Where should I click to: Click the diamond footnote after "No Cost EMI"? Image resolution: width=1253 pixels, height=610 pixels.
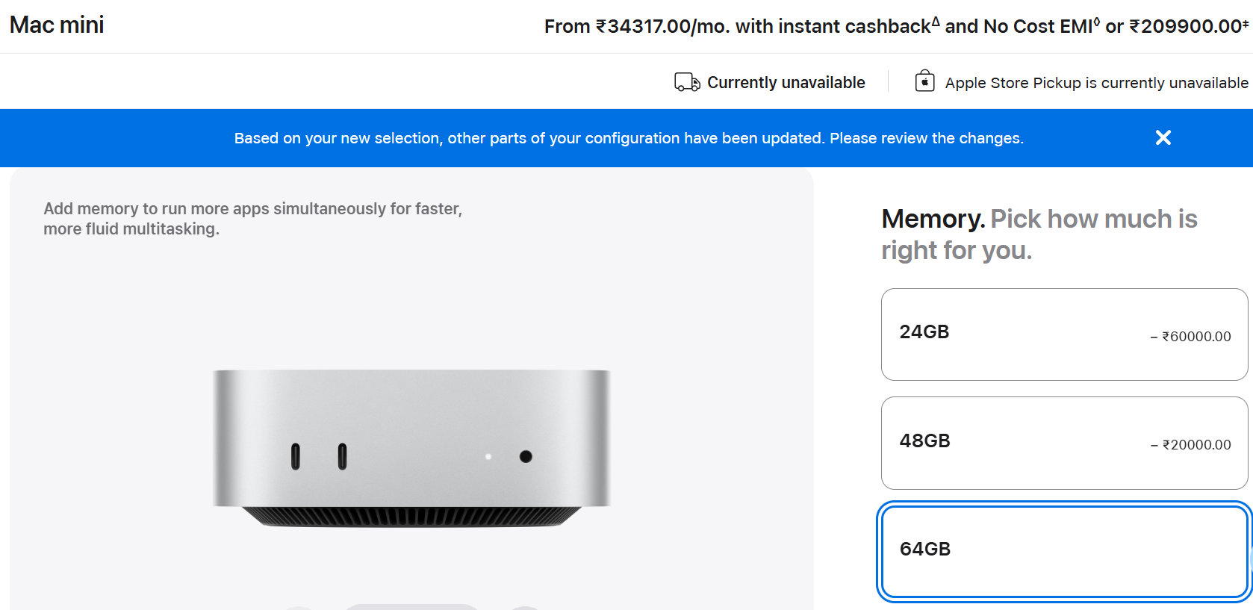[x=1096, y=21]
